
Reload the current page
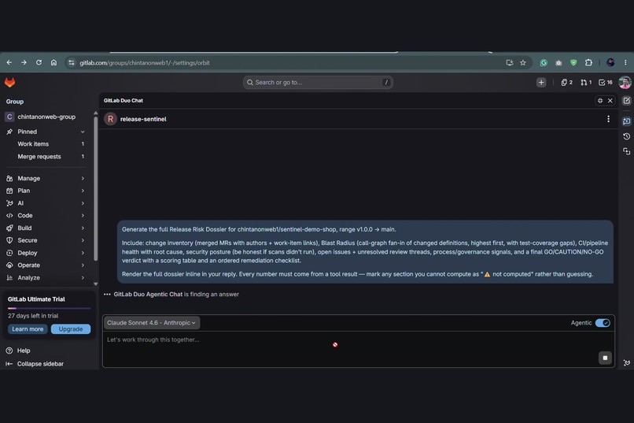[39, 63]
